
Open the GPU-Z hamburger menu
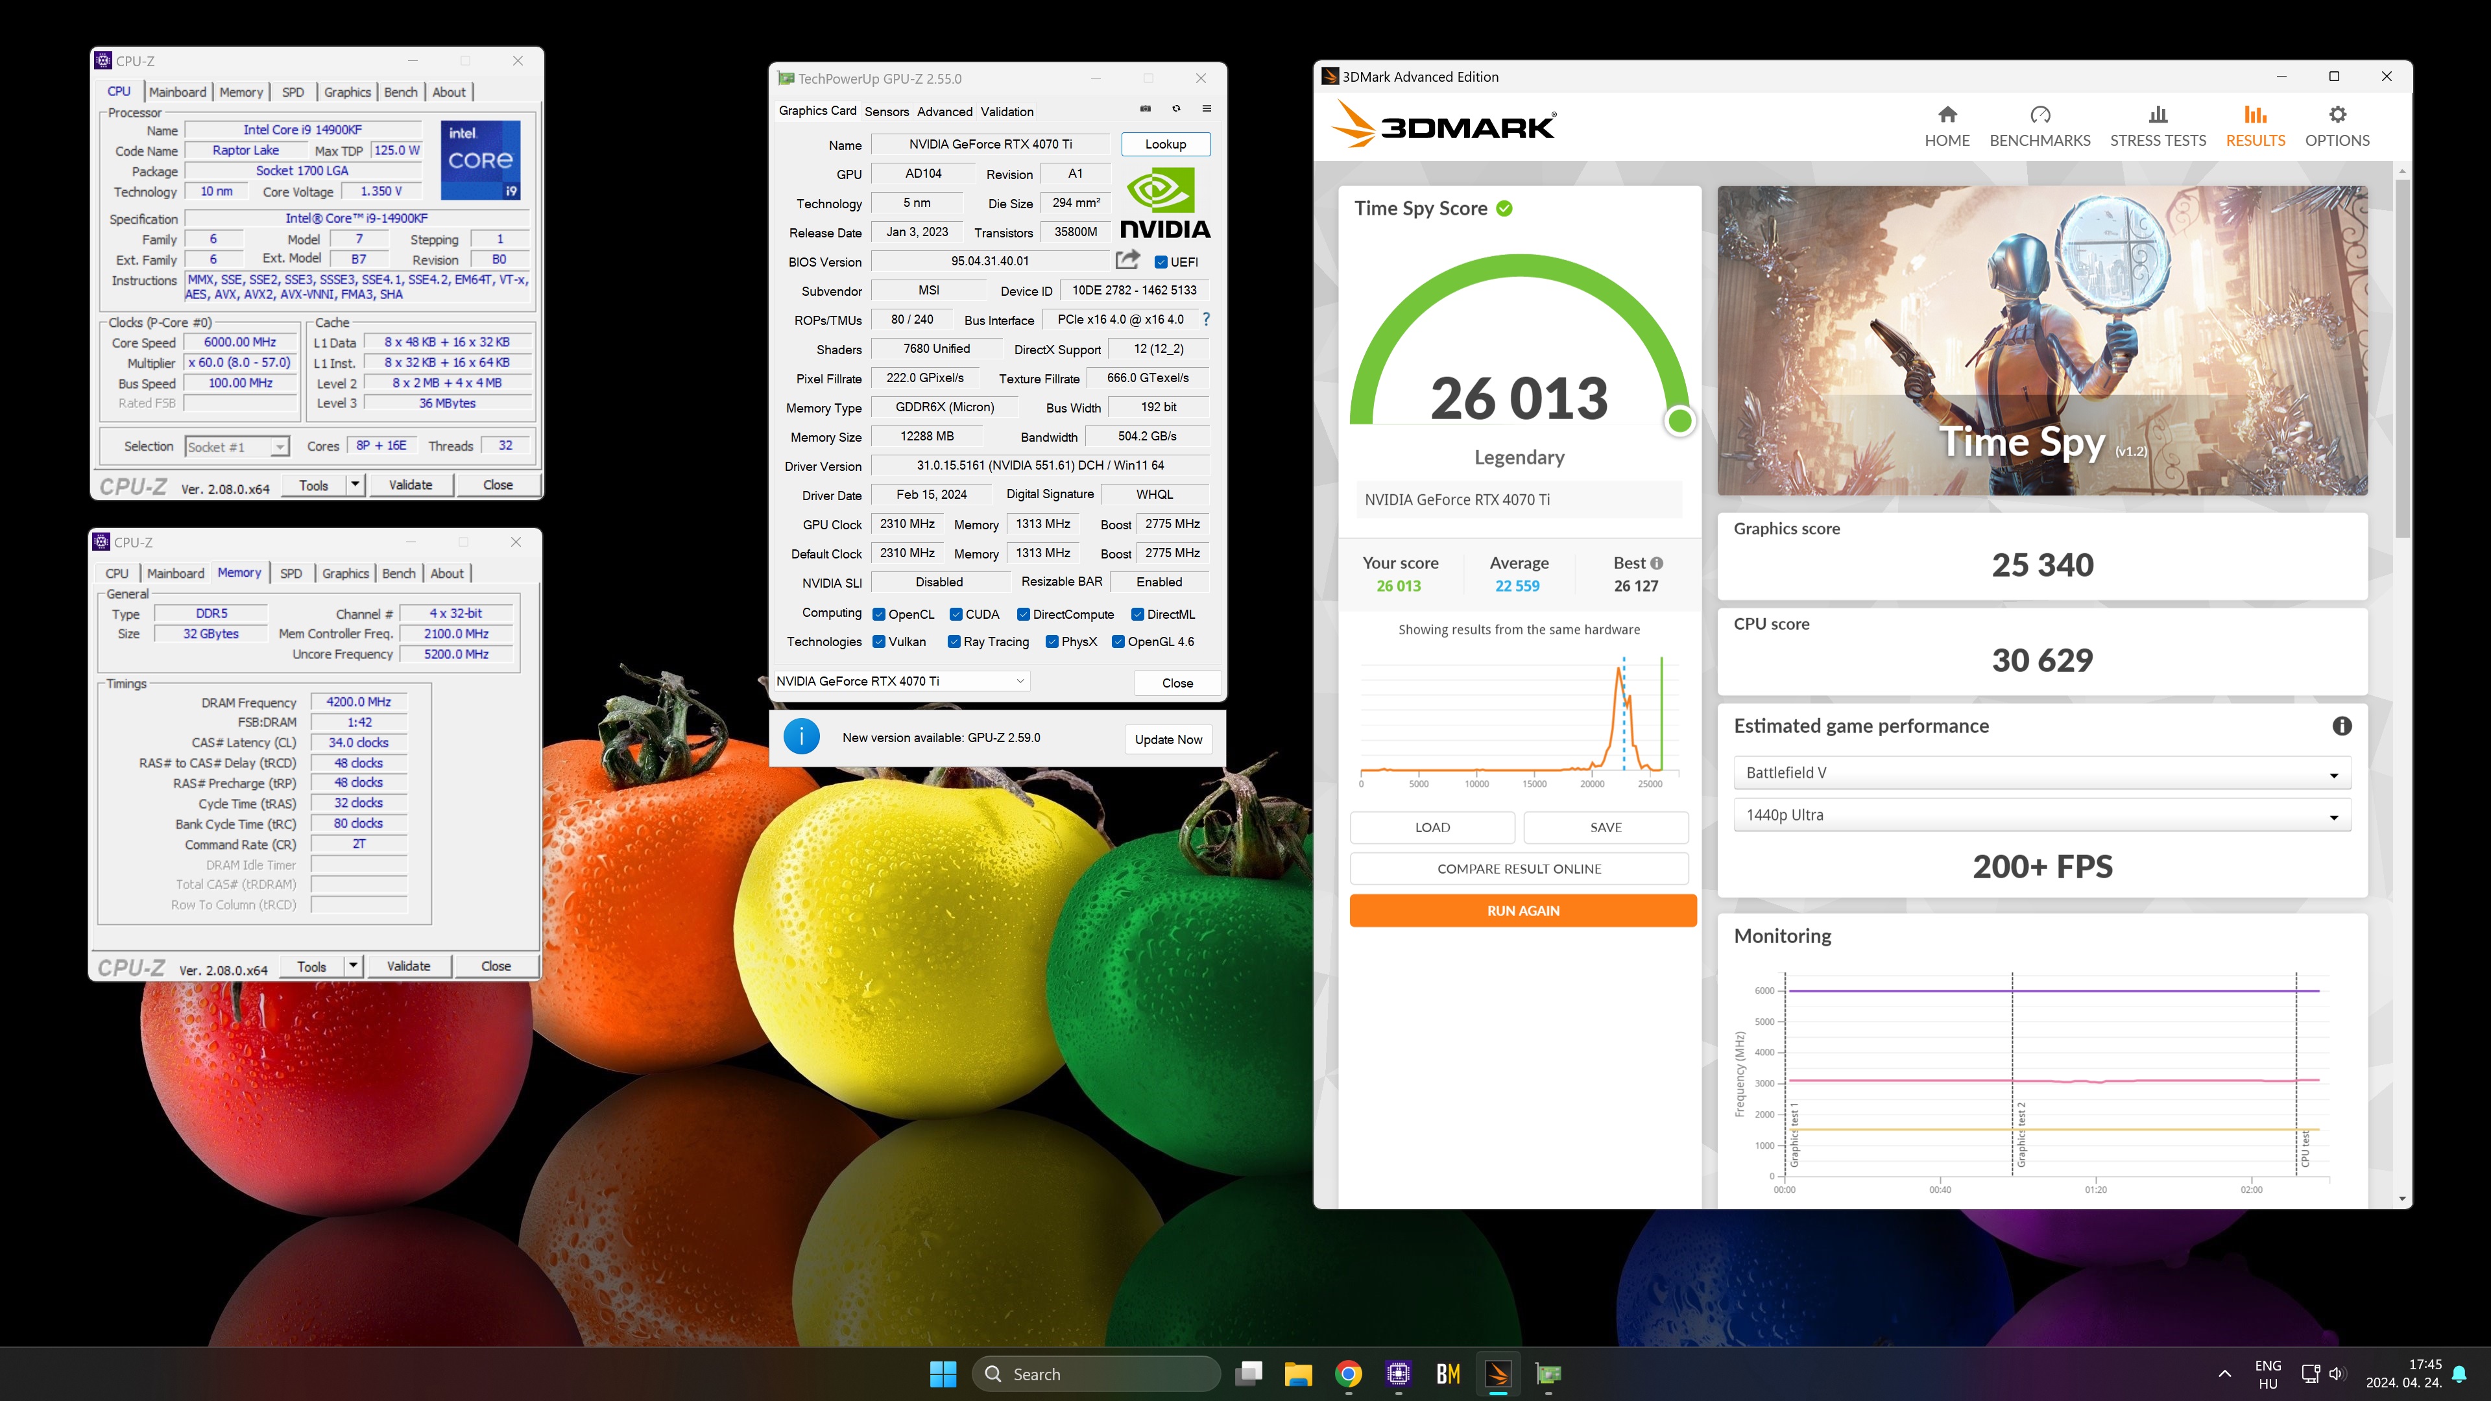(x=1206, y=108)
